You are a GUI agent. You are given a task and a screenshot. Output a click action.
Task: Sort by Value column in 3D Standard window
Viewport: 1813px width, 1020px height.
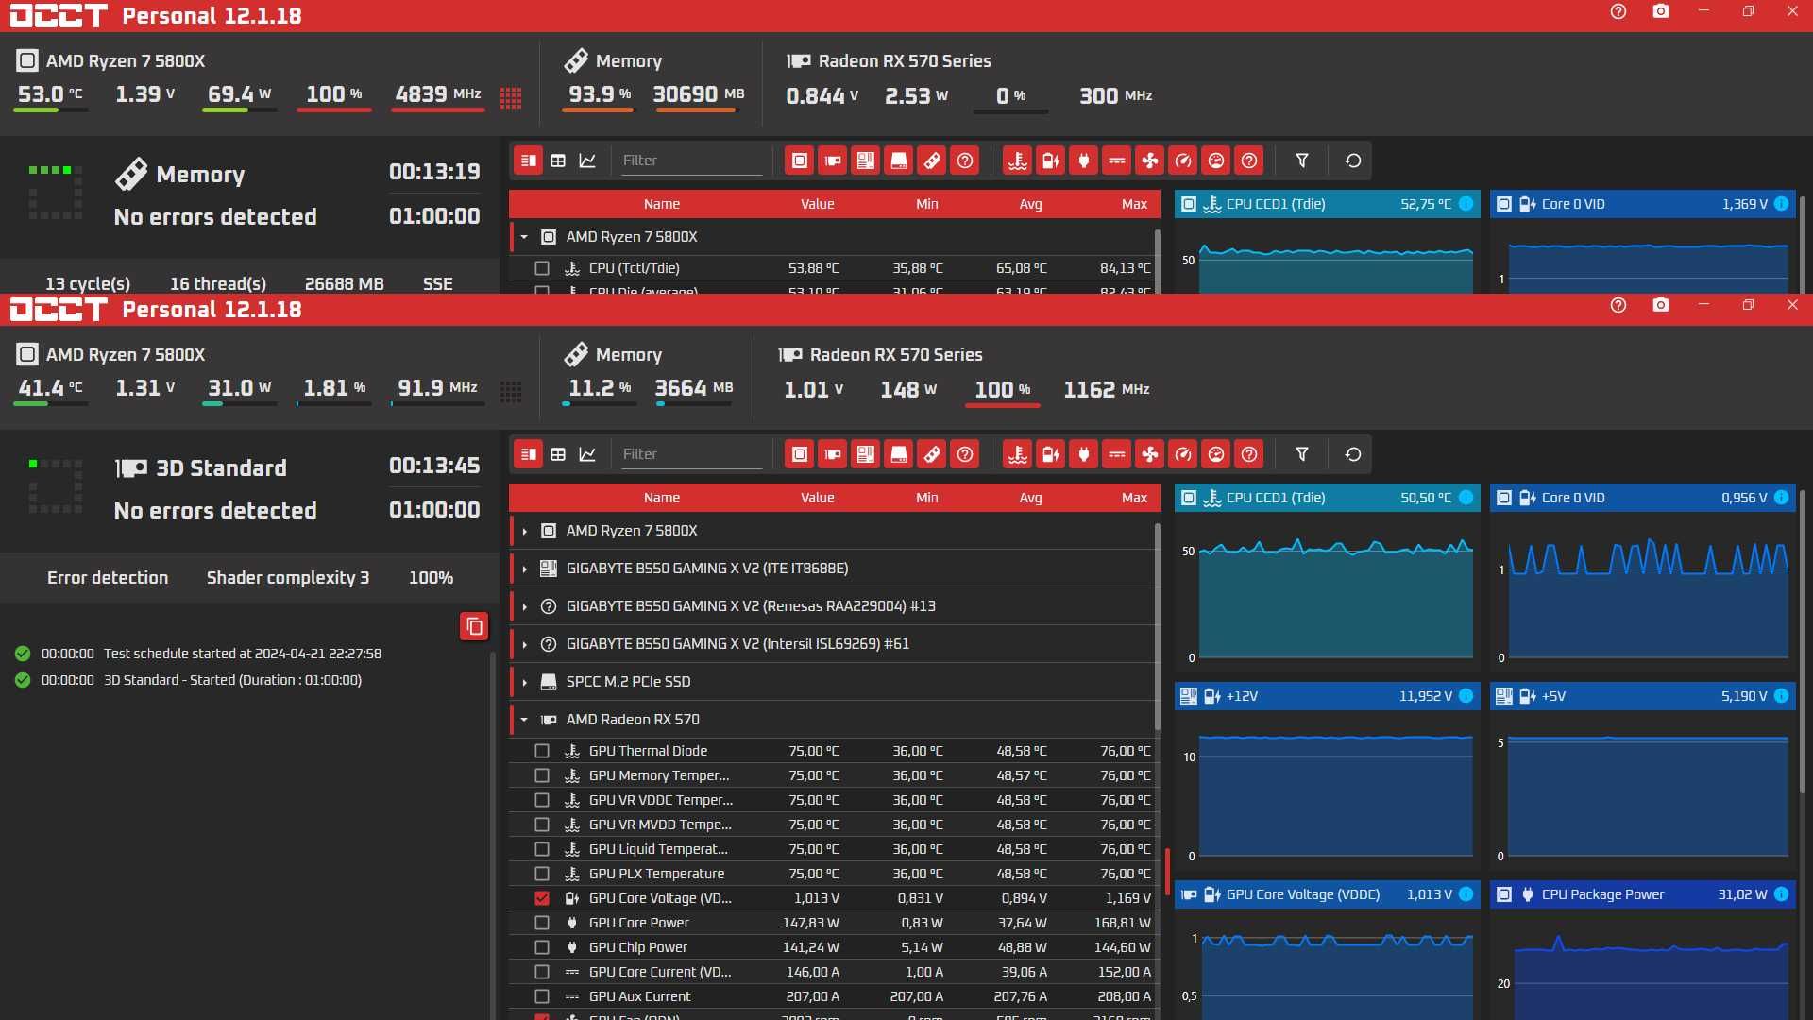(818, 498)
